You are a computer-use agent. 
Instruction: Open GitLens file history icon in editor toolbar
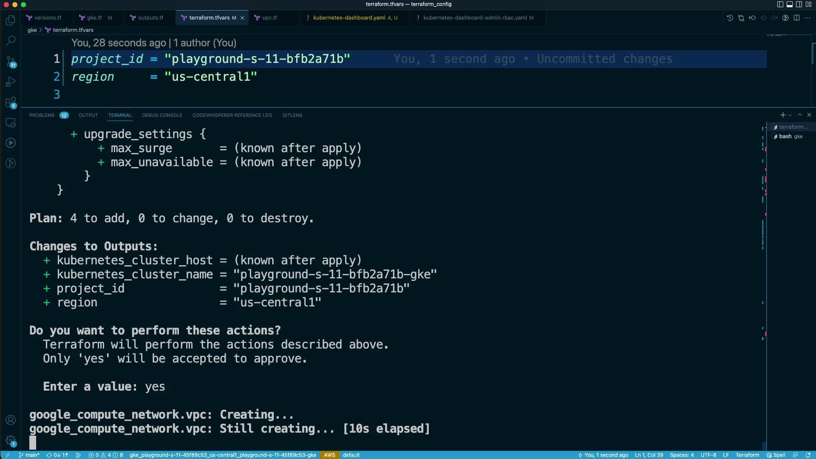click(730, 18)
